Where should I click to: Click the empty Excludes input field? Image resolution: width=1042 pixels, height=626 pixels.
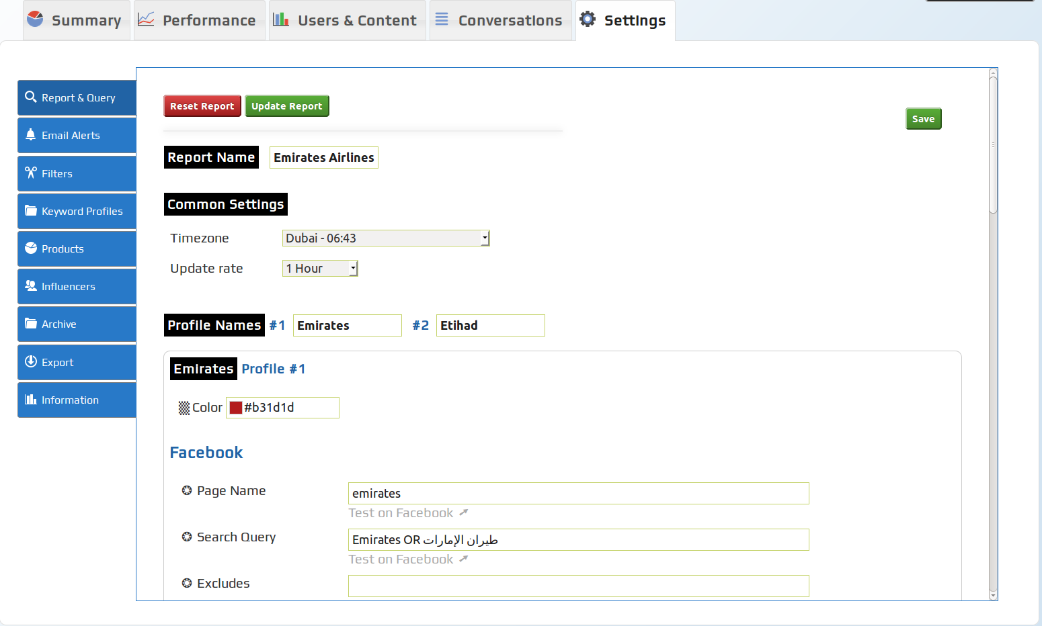(578, 586)
